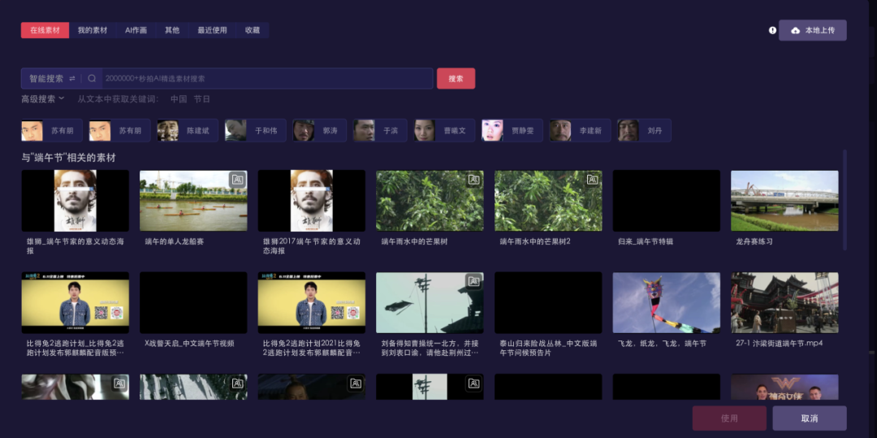Click the vertical scrollbar of results list
Screen dimensions: 877x438
(x=845, y=200)
